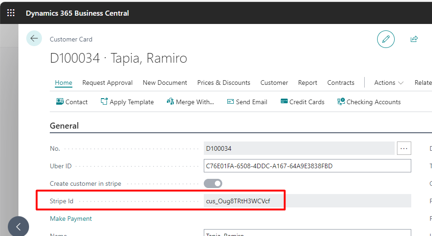Open the app launcher grid icon
The width and height of the screenshot is (432, 236).
pos(11,12)
